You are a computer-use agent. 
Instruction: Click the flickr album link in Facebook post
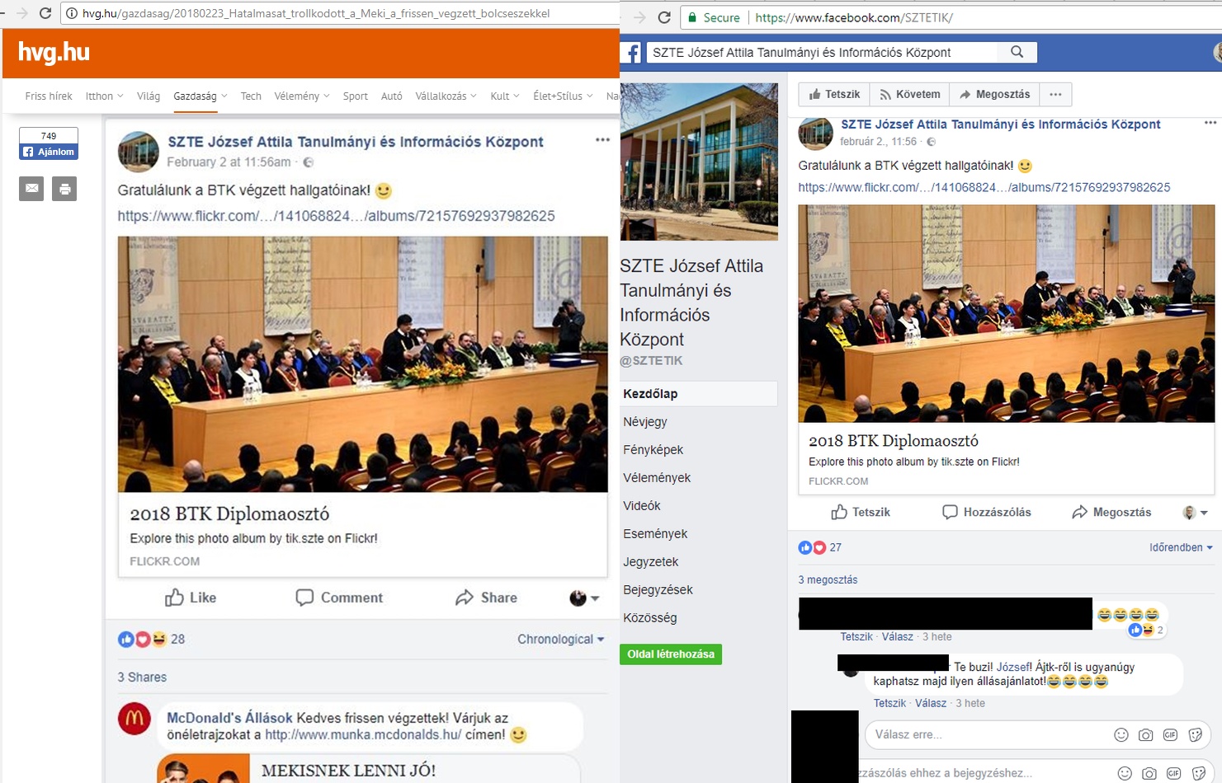pyautogui.click(x=984, y=187)
